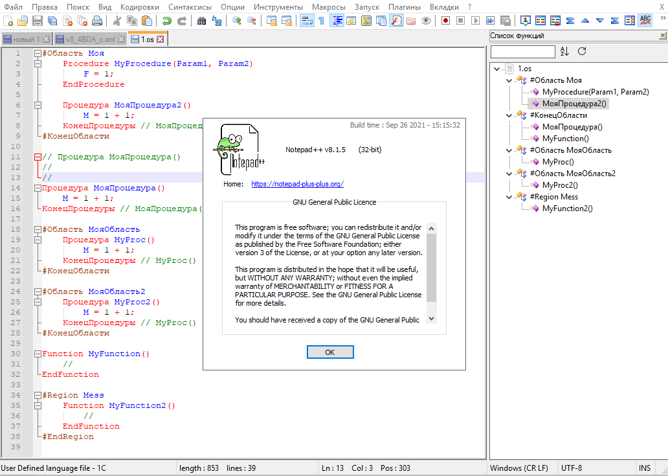Open Find with the binoculars icon
This screenshot has width=668, height=476.
(x=202, y=21)
